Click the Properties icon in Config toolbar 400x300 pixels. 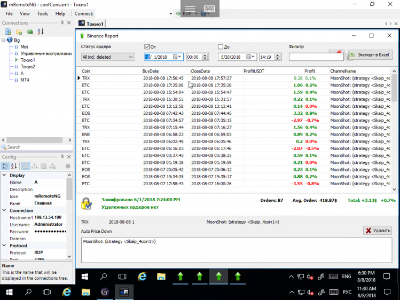click(25, 166)
